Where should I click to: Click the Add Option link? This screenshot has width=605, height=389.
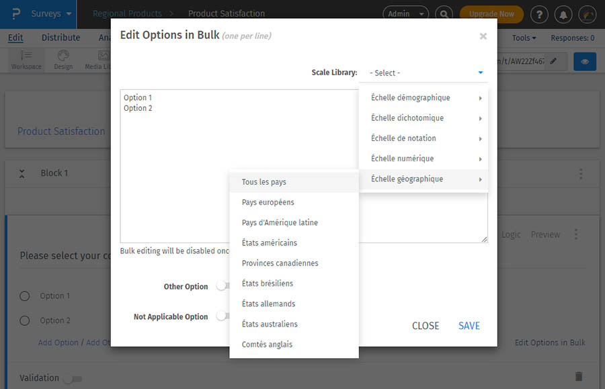point(58,342)
